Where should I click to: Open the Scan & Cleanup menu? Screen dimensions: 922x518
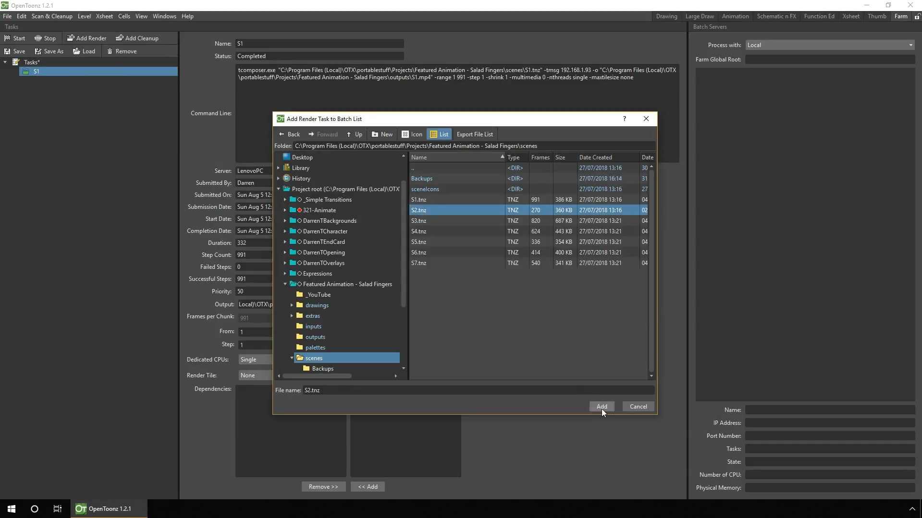click(52, 16)
